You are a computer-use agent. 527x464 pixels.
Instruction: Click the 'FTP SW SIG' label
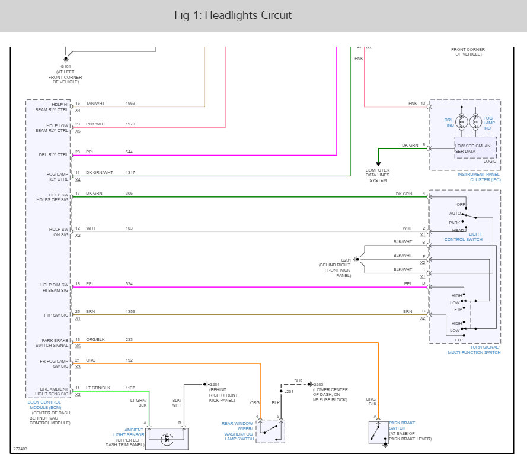56,315
